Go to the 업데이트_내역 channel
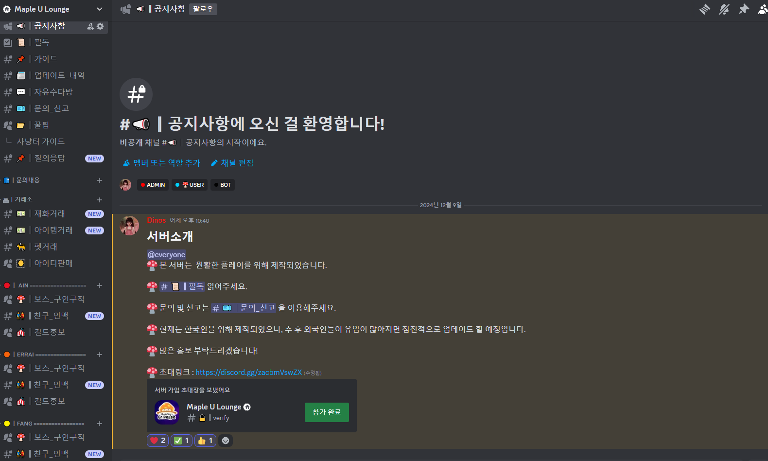 pyautogui.click(x=53, y=75)
